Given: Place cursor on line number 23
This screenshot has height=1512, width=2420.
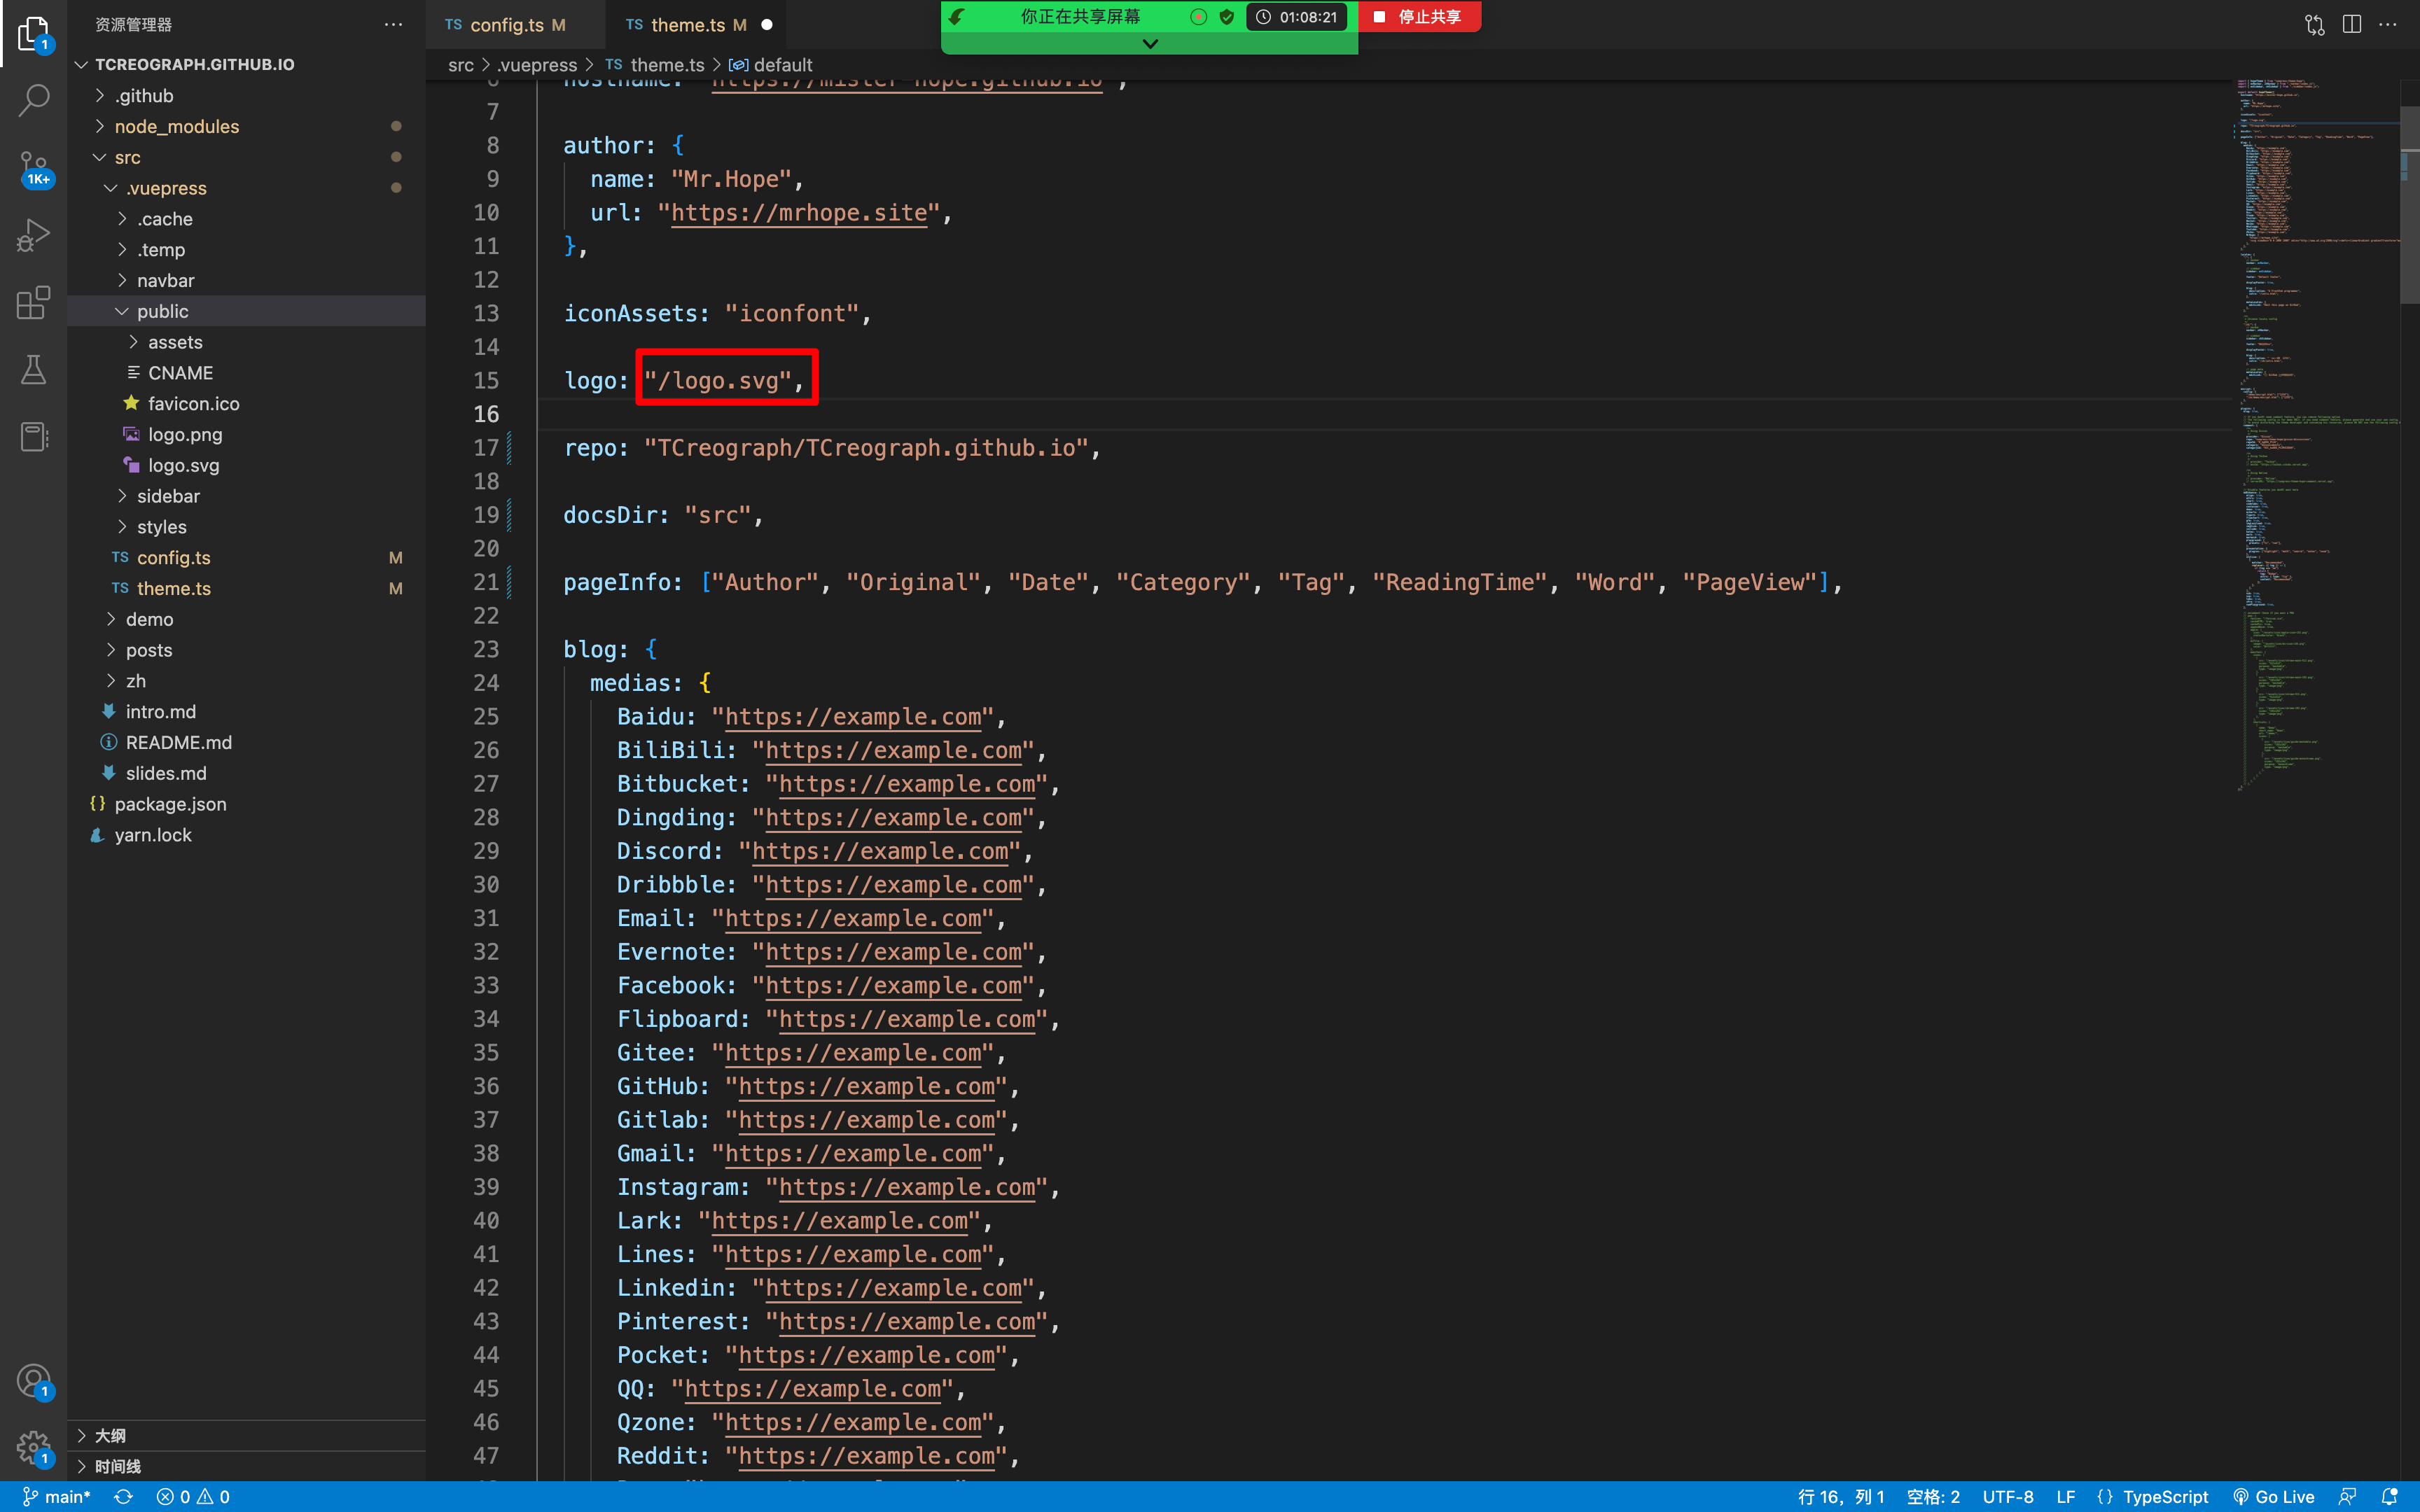Looking at the screenshot, I should [x=486, y=650].
